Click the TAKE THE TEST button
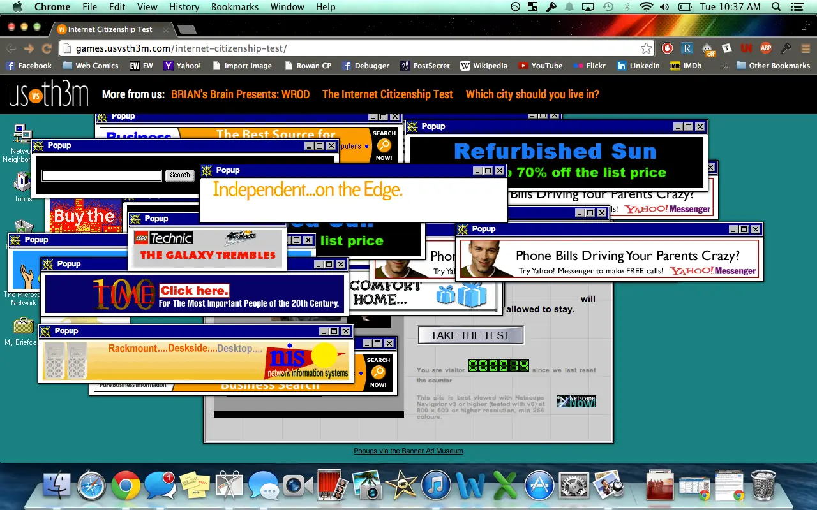 coord(470,335)
